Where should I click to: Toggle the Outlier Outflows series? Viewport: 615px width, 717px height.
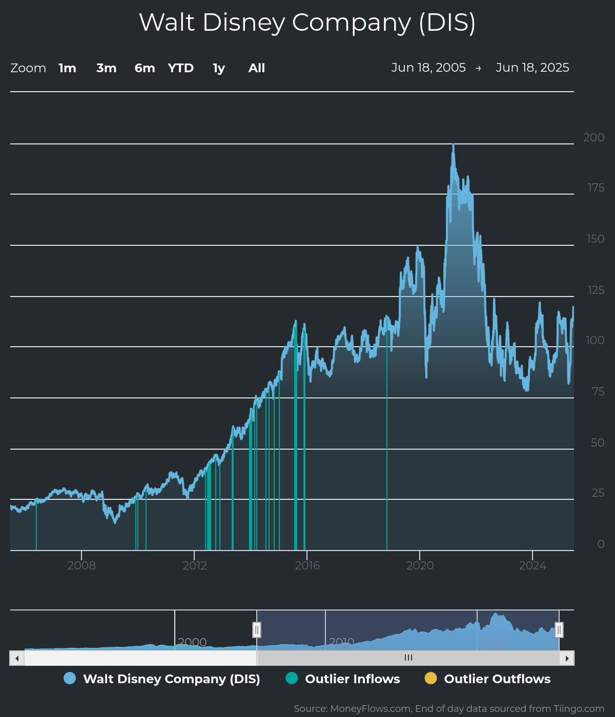coord(488,679)
